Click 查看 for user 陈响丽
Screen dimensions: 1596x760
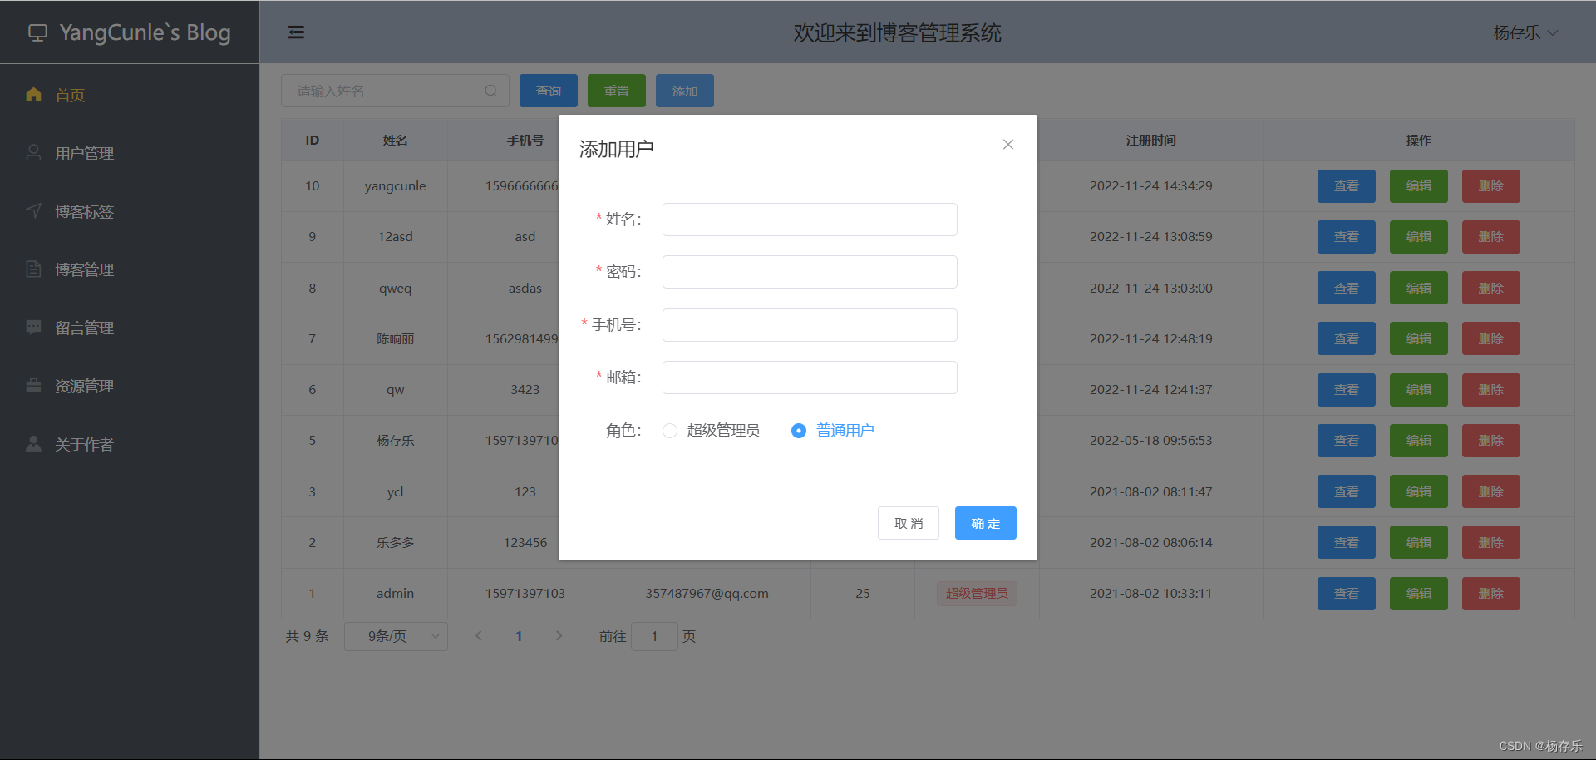tap(1347, 338)
